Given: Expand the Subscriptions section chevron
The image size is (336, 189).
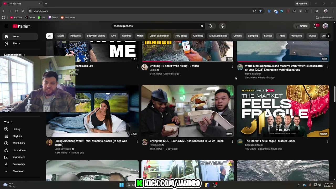Looking at the screenshot, I should click(x=24, y=55).
